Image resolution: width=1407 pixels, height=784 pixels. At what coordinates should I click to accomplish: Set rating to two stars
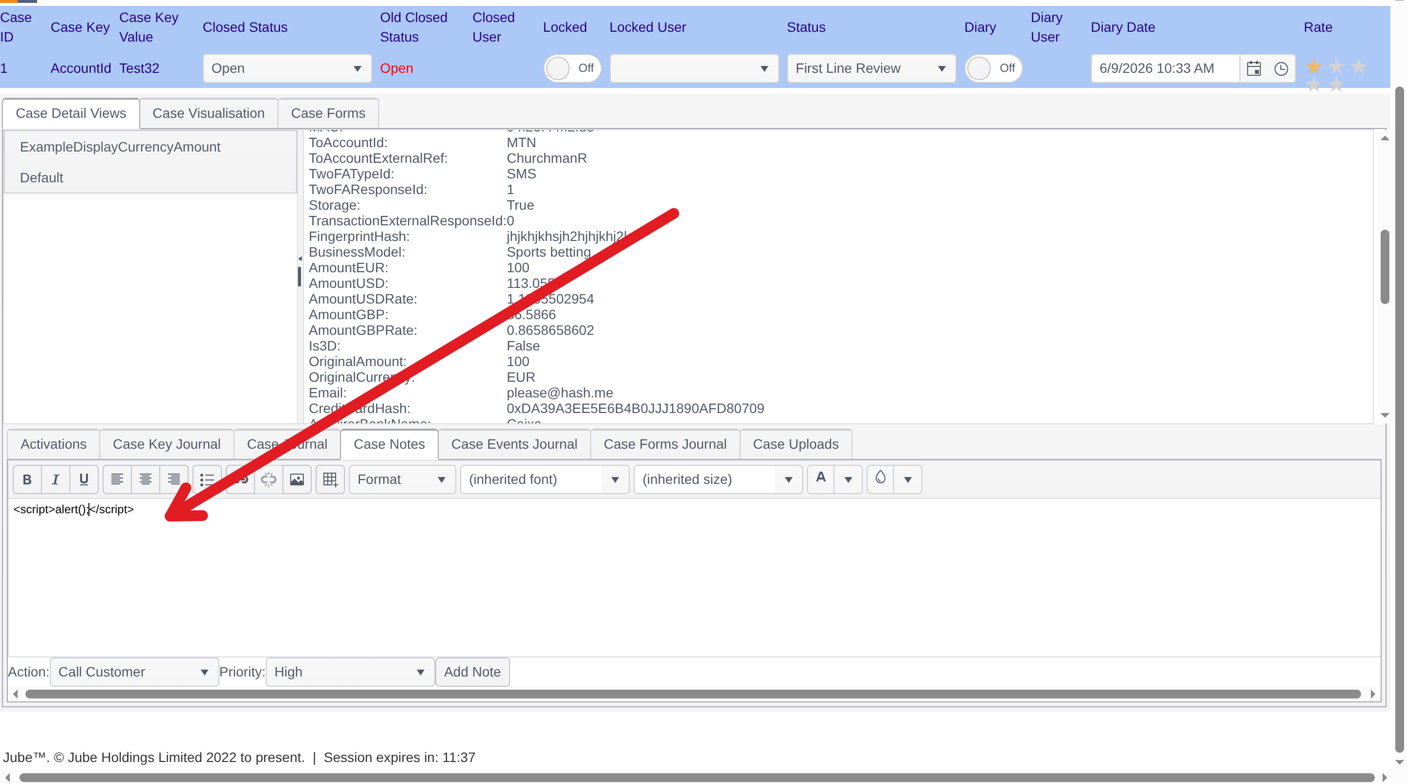click(1337, 66)
